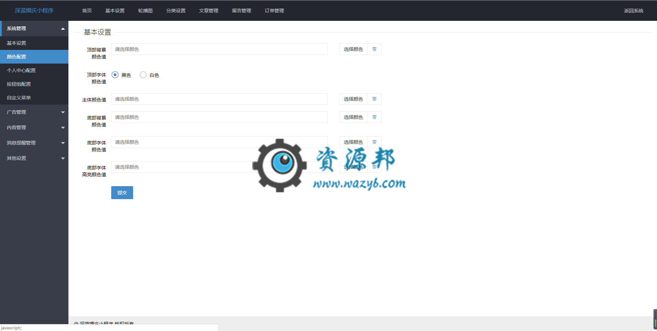Click 选择颜色 for 底部背景颜色值
Image resolution: width=657 pixels, height=331 pixels.
(x=353, y=117)
